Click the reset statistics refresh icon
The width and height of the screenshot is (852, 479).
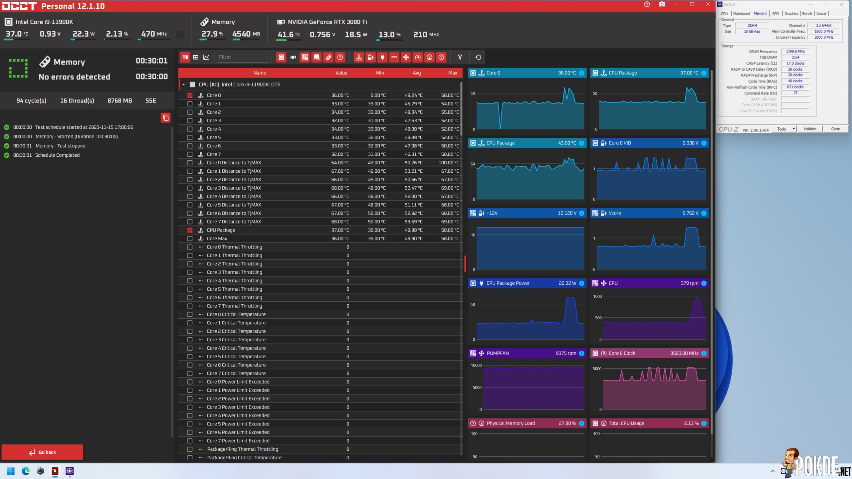pyautogui.click(x=478, y=57)
